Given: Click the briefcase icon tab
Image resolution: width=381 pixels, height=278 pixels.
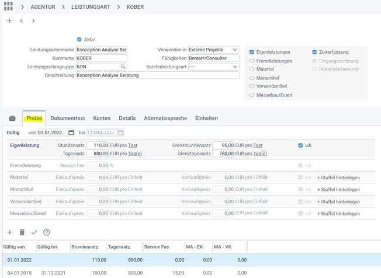Looking at the screenshot, I should (x=12, y=119).
